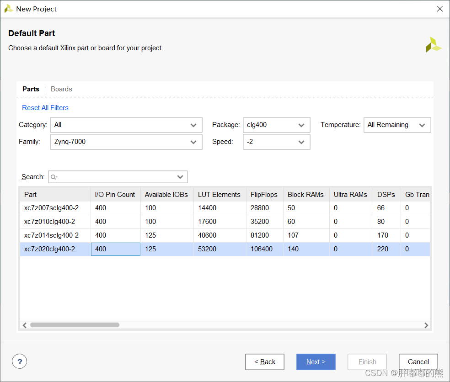The width and height of the screenshot is (450, 382).
Task: Click Reset All Filters link
Action: pos(45,108)
